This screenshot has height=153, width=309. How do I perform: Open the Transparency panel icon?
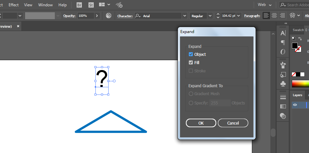[283, 116]
